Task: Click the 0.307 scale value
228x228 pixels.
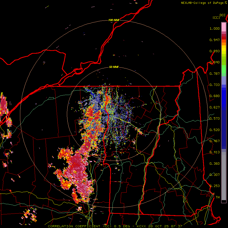Action: coord(215,175)
